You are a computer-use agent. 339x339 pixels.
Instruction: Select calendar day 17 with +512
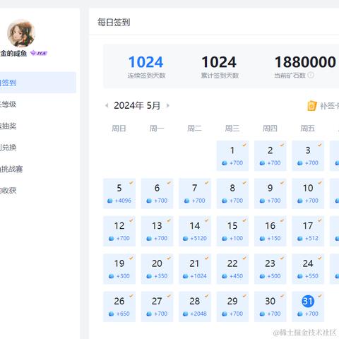308,231
